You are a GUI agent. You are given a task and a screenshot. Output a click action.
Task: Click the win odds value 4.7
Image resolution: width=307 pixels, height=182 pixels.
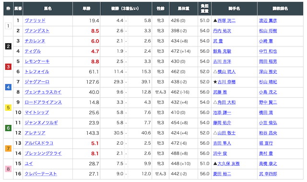pyautogui.click(x=95, y=51)
